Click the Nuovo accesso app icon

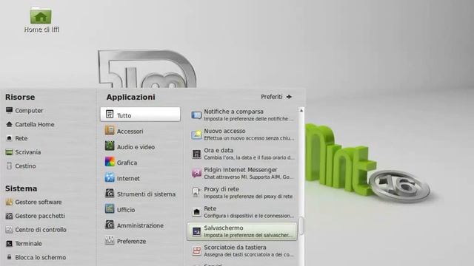(x=196, y=134)
